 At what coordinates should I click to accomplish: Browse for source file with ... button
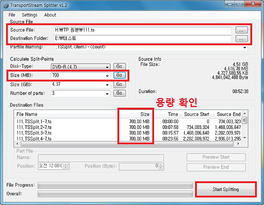(241, 30)
